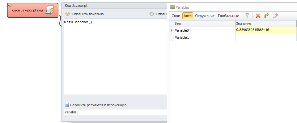Click the pink eraser icon

(275, 16)
